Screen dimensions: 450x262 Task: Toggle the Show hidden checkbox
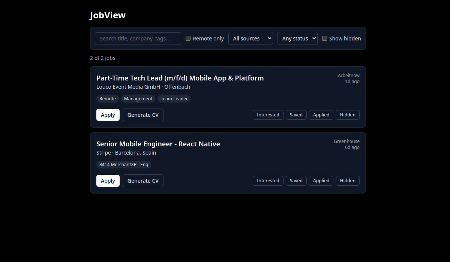(x=325, y=39)
